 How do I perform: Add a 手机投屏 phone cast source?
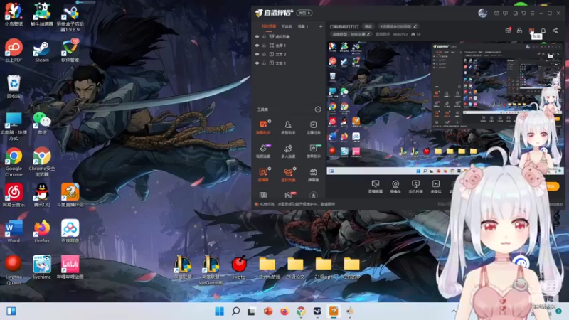pos(415,186)
